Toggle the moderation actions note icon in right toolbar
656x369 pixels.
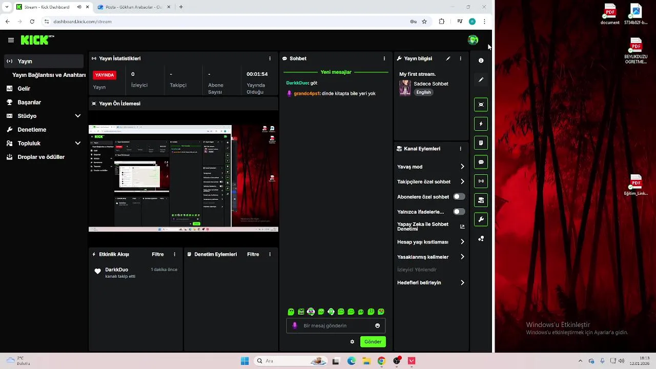481,142
